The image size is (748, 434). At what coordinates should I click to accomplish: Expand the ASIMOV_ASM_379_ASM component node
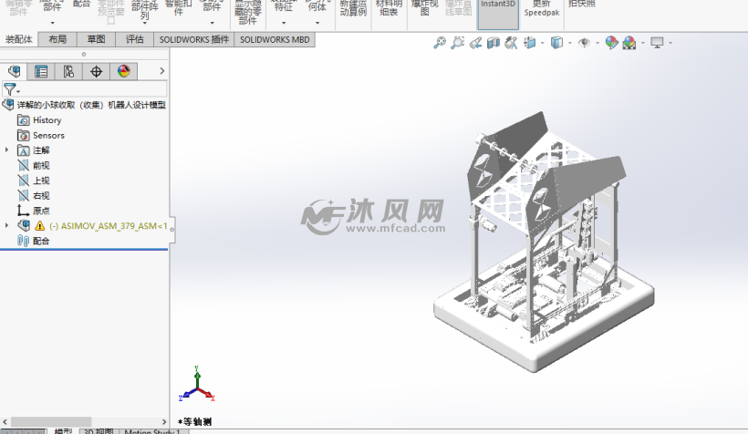pos(6,225)
